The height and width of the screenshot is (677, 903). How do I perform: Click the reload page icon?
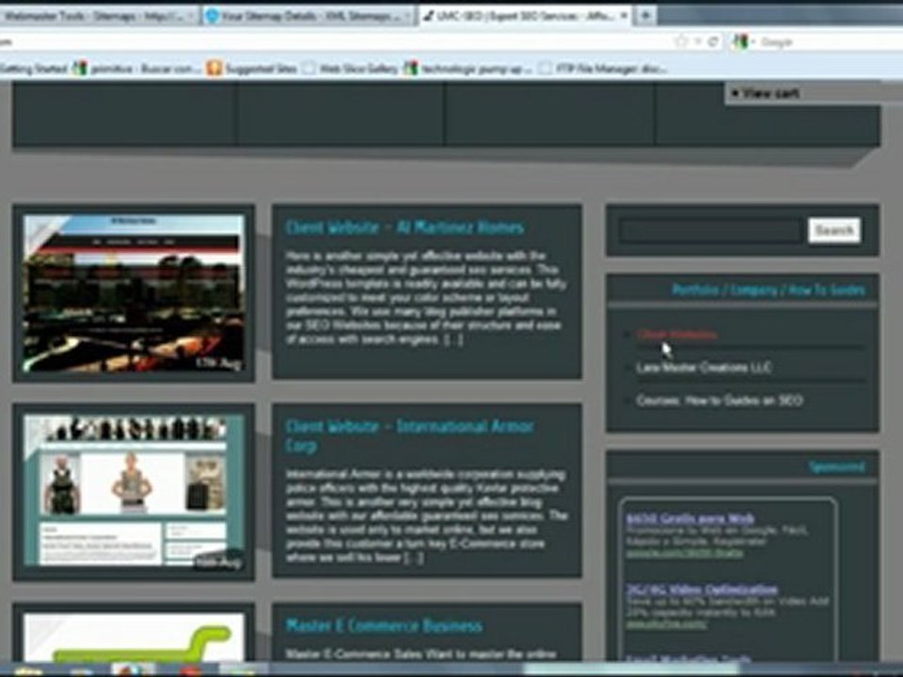pyautogui.click(x=714, y=41)
